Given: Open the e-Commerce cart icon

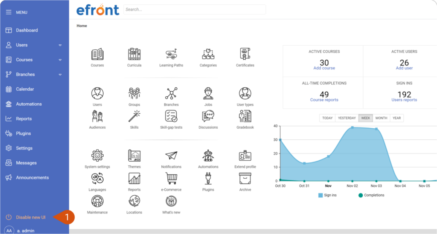Looking at the screenshot, I should pos(171,178).
